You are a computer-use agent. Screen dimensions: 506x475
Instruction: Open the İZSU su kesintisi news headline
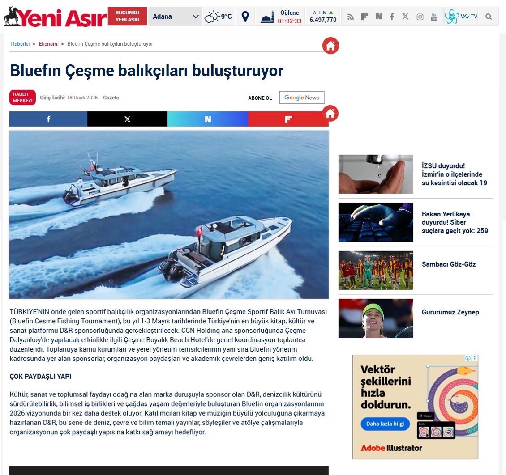(x=455, y=174)
